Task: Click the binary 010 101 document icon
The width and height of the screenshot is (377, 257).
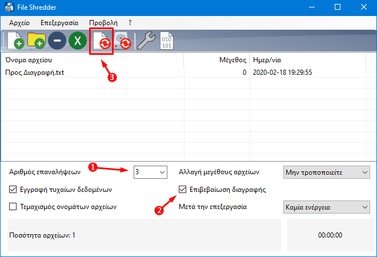Action: coord(167,41)
